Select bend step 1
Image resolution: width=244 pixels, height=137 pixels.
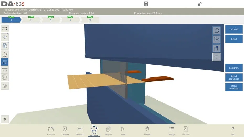pyautogui.click(x=11, y=19)
